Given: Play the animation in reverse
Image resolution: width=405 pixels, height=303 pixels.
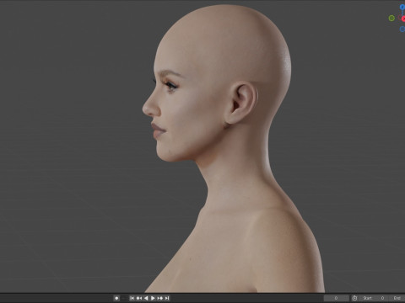Looking at the screenshot, I should coord(146,298).
